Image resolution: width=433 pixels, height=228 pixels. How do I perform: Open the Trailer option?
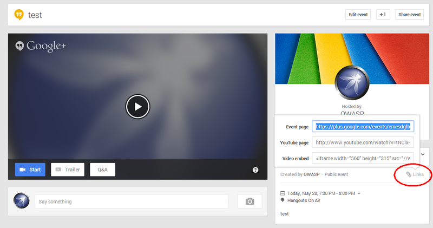pyautogui.click(x=68, y=170)
